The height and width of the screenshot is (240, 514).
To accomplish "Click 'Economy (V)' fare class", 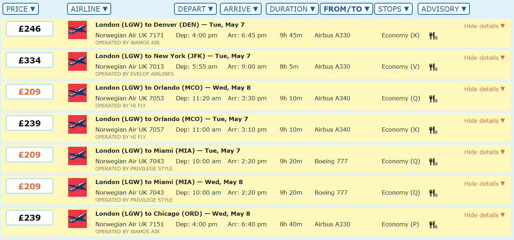I will [x=401, y=67].
